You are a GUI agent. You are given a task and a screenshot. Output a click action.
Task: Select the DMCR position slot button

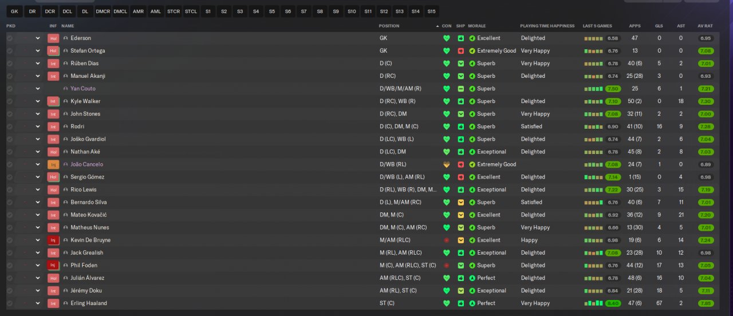tap(103, 11)
